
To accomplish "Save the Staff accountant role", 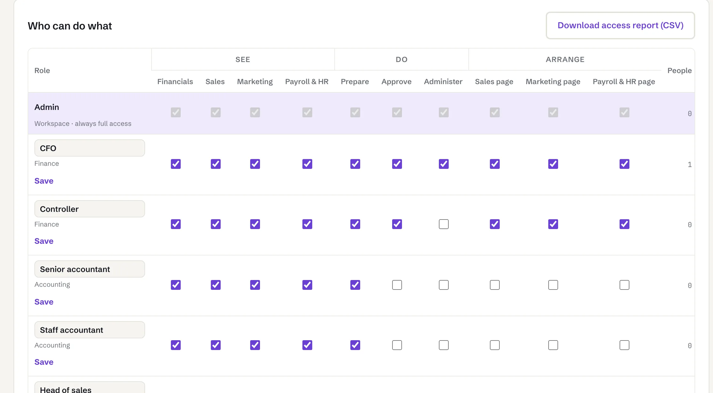I will (44, 362).
